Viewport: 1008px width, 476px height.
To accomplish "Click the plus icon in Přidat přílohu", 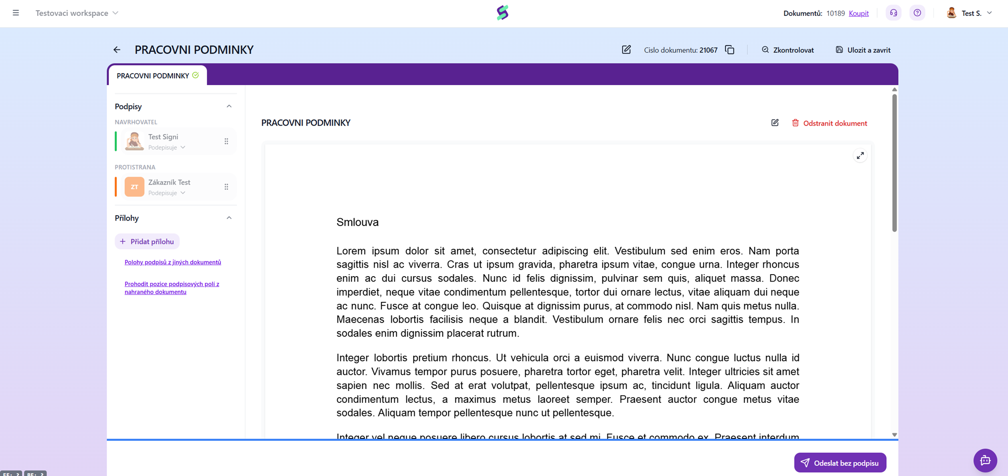I will coord(123,241).
